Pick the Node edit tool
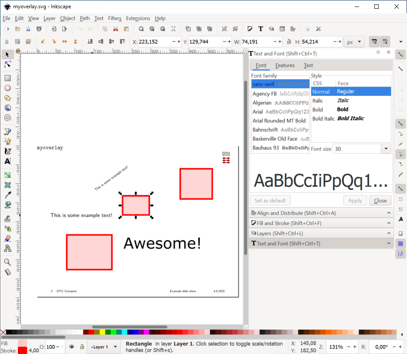 (x=7, y=64)
